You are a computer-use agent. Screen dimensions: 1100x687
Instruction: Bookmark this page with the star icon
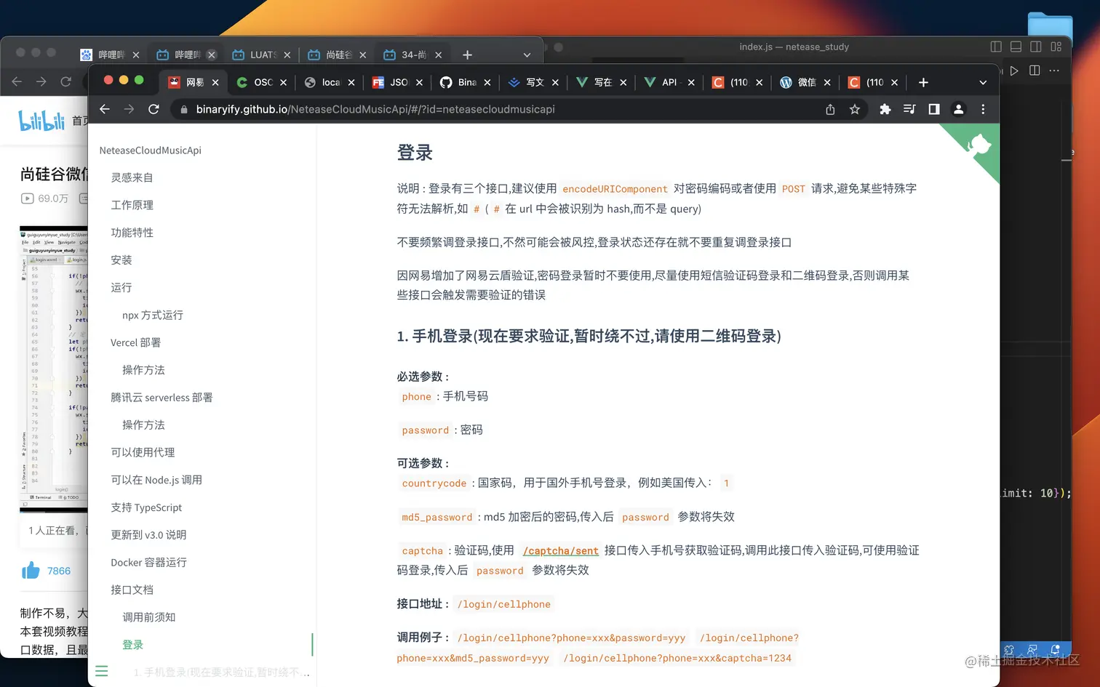point(856,109)
